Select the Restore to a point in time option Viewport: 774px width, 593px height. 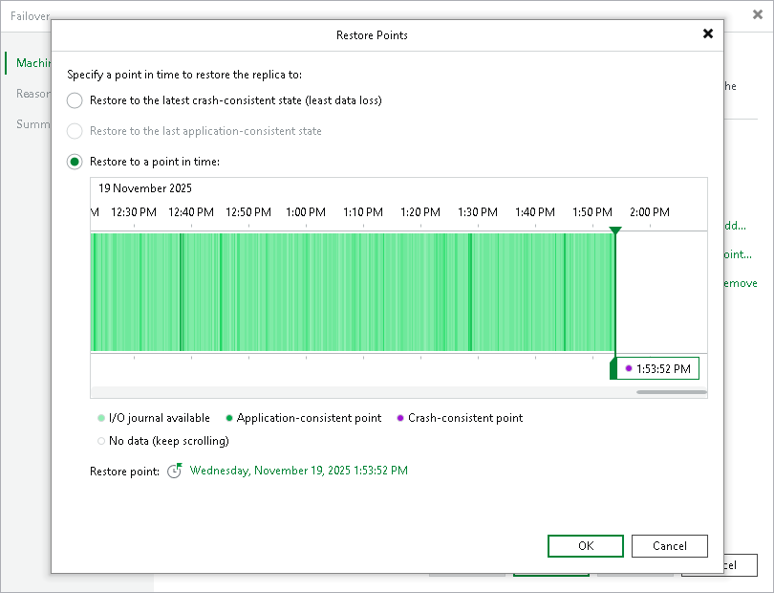[74, 162]
